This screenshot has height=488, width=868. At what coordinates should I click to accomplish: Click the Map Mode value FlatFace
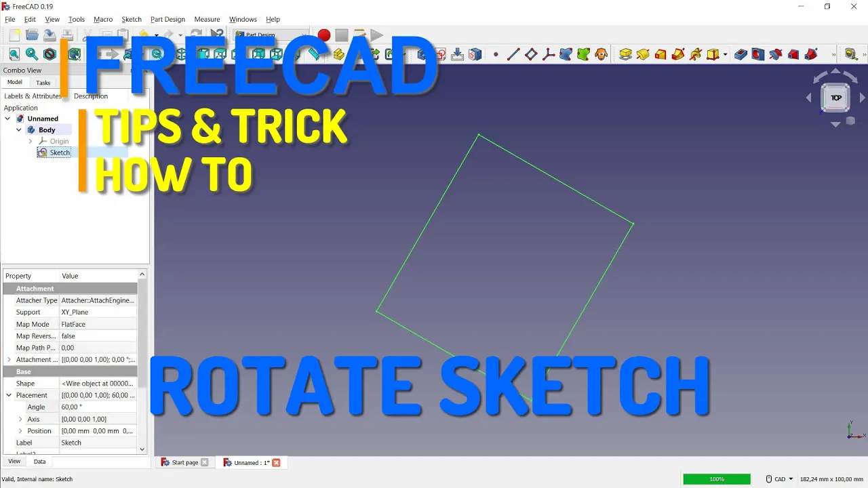click(x=98, y=324)
